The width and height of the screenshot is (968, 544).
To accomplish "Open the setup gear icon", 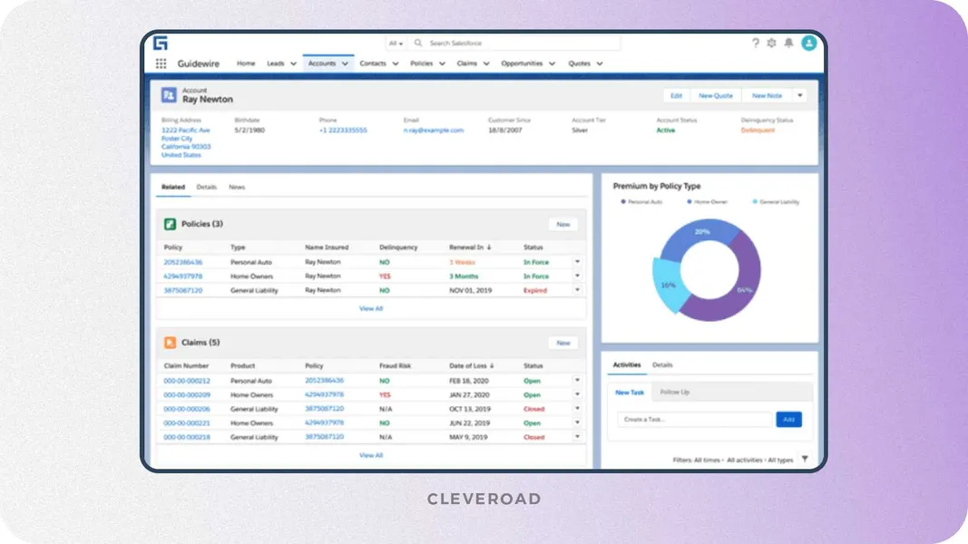I will 772,44.
